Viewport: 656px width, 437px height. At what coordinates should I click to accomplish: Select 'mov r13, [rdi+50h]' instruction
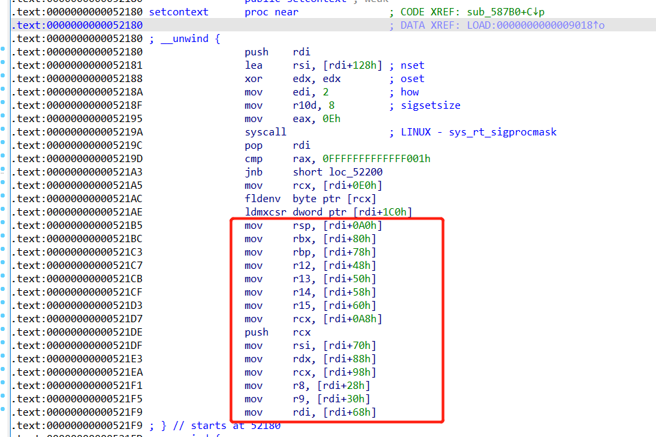311,279
